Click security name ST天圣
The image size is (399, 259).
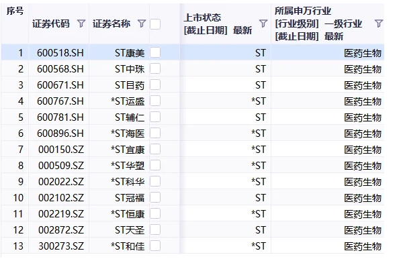[x=130, y=229]
